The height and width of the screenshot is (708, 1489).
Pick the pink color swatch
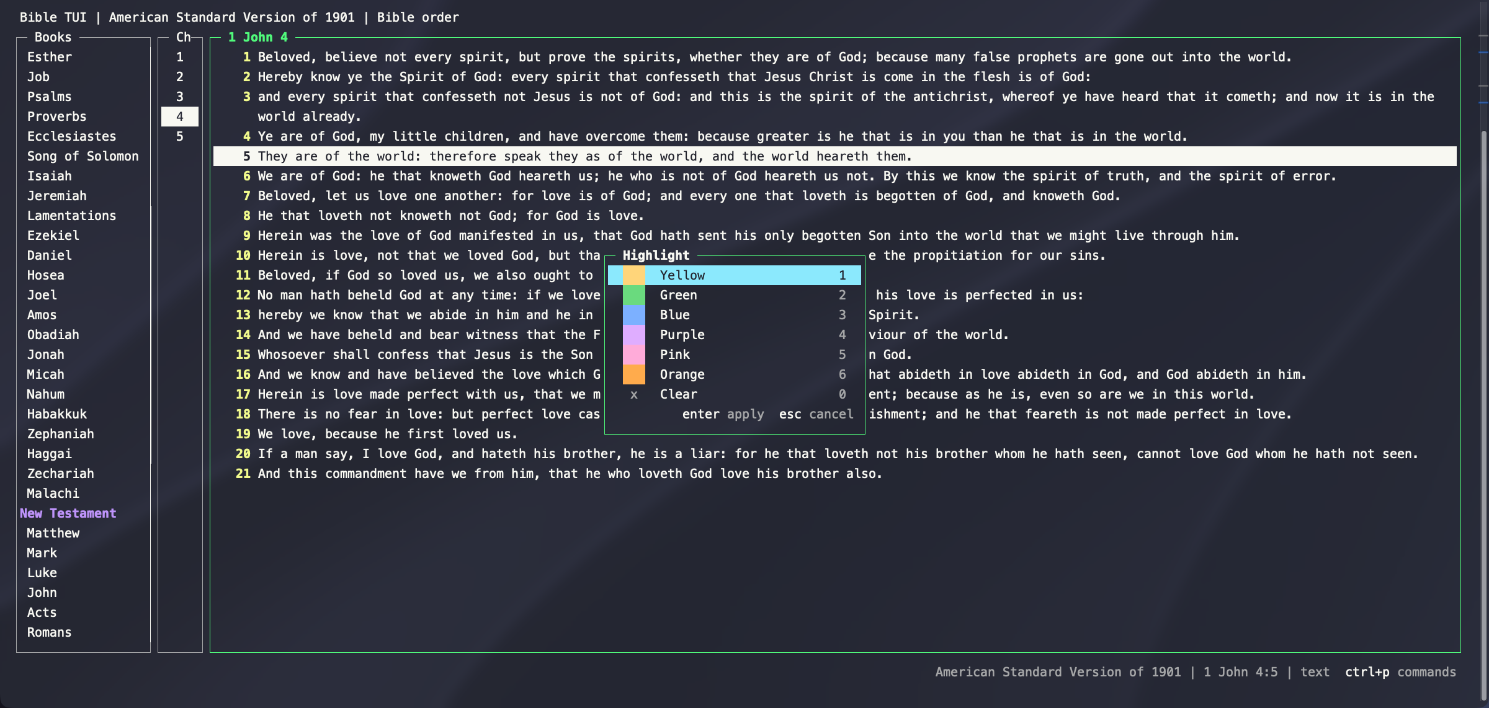click(x=633, y=355)
